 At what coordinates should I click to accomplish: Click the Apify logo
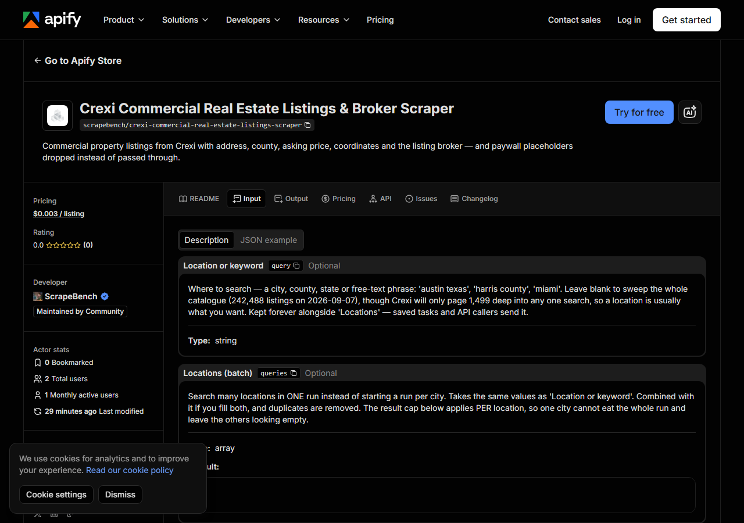52,20
